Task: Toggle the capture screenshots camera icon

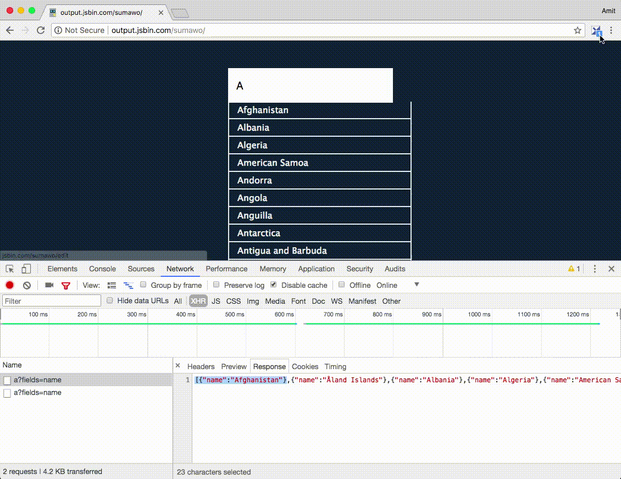Action: [x=49, y=285]
